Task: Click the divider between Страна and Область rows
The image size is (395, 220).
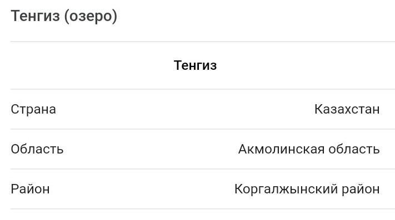Action: [x=203, y=129]
